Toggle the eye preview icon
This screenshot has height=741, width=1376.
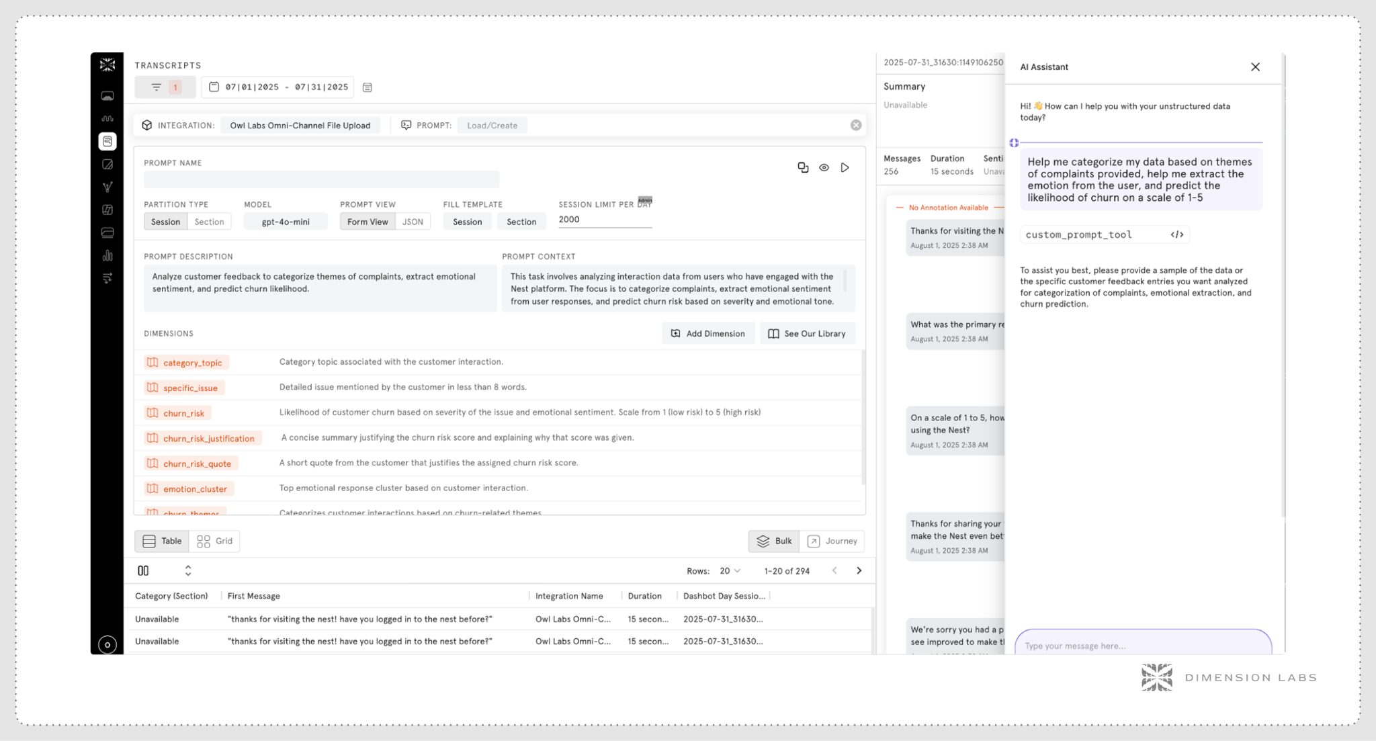pos(824,167)
